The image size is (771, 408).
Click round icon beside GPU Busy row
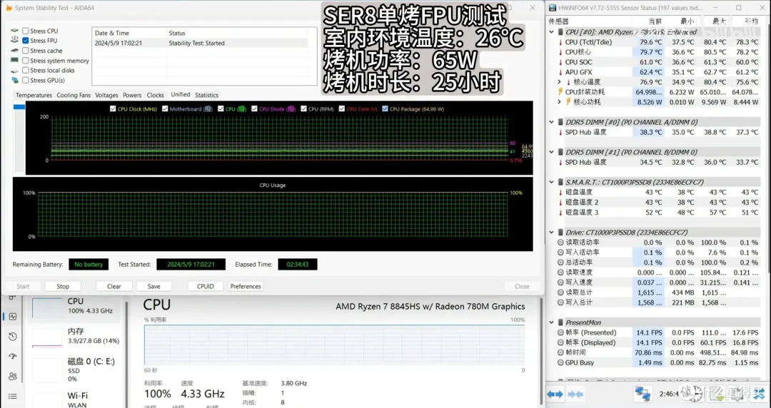560,363
